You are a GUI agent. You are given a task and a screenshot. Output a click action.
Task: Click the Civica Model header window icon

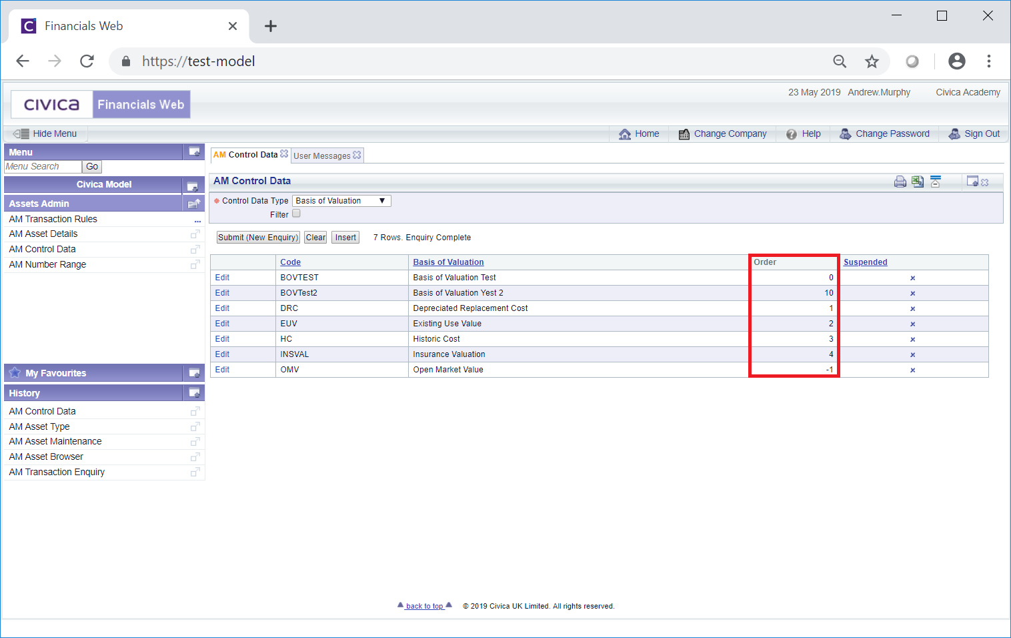(192, 186)
